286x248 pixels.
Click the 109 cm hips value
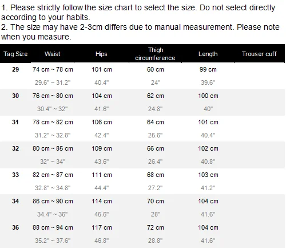pyautogui.click(x=102, y=148)
